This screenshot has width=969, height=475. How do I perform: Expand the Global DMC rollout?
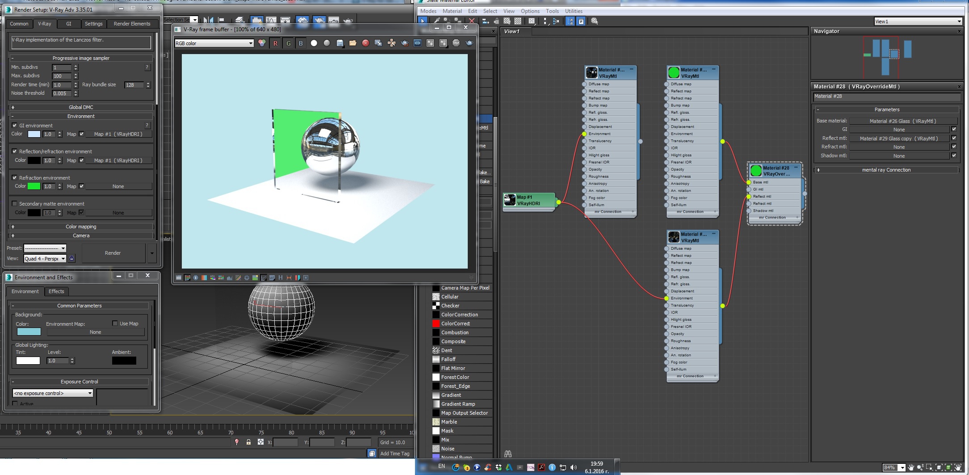click(81, 107)
